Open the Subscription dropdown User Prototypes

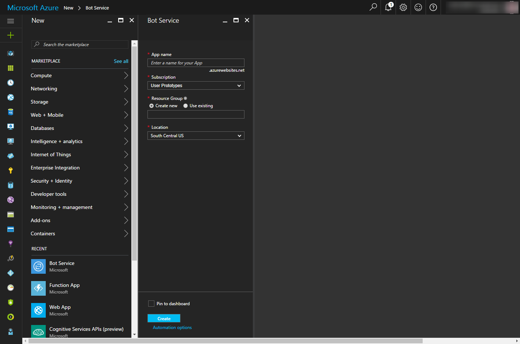(x=196, y=85)
